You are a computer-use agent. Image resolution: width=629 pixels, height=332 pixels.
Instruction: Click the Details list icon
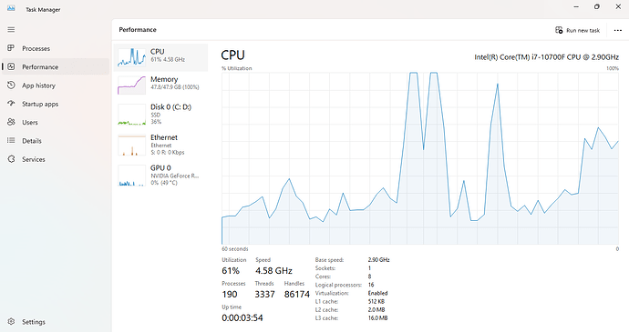pyautogui.click(x=11, y=140)
